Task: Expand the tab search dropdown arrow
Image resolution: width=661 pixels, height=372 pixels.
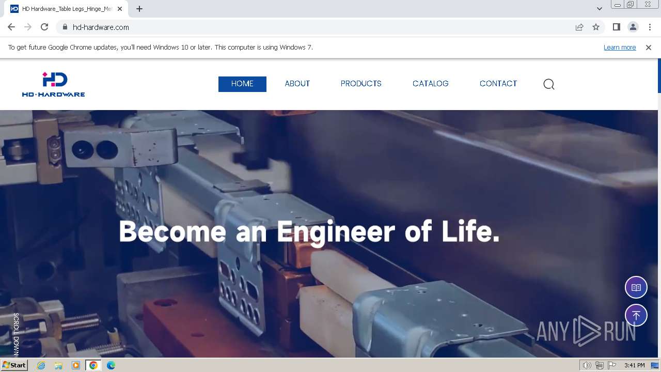Action: pyautogui.click(x=600, y=9)
